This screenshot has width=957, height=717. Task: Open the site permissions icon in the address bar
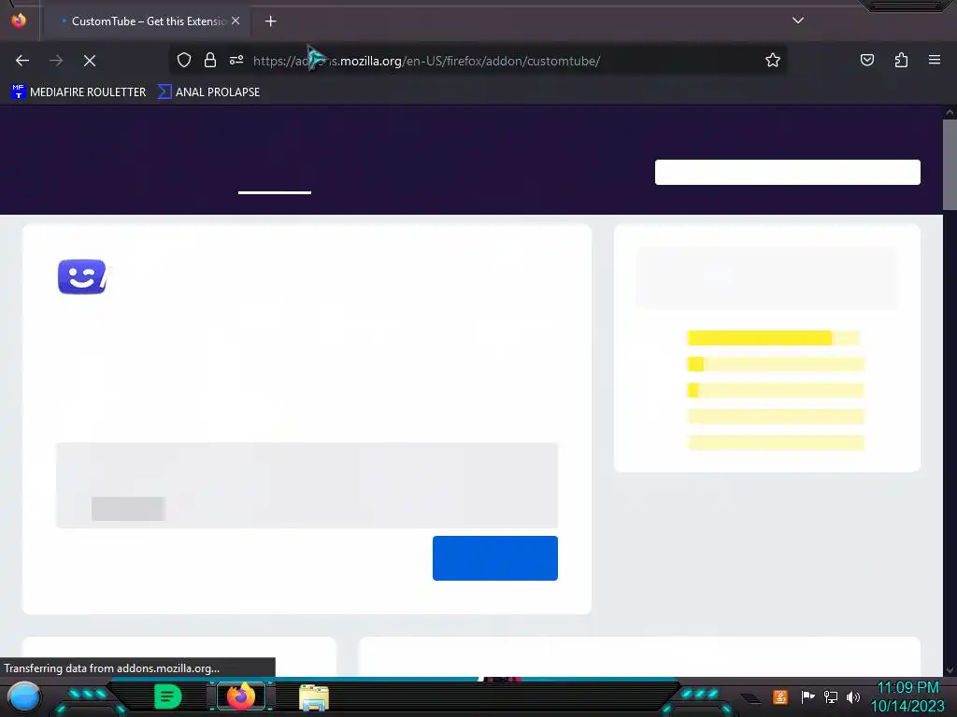tap(236, 61)
